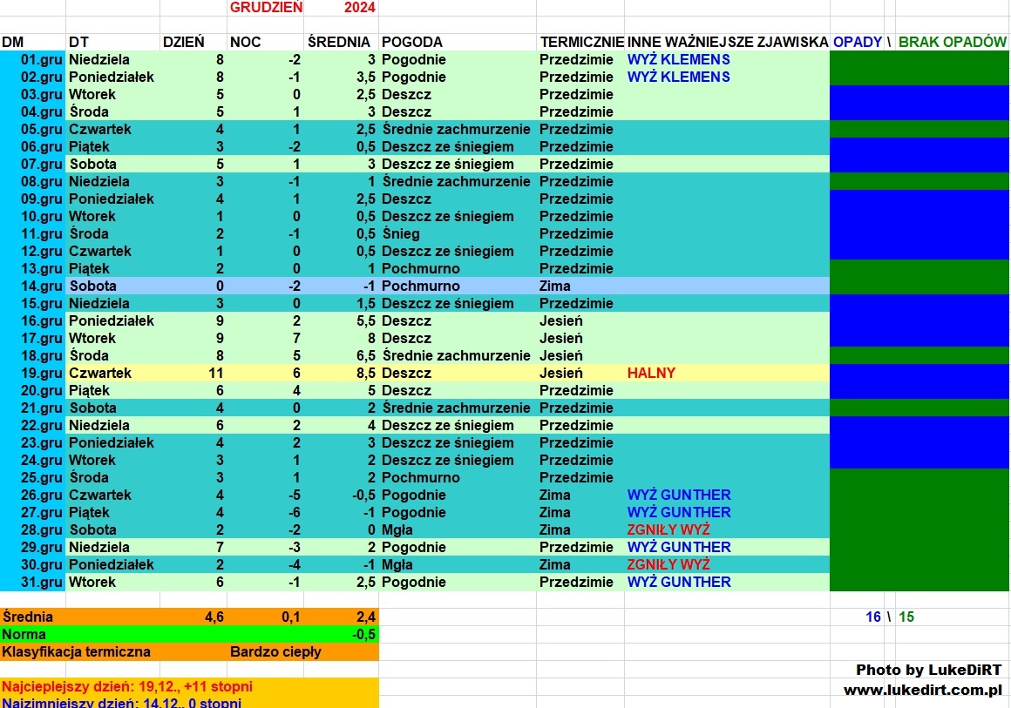Click the Photo by LukeDiRT credit text
1011x708 pixels.
(x=928, y=670)
